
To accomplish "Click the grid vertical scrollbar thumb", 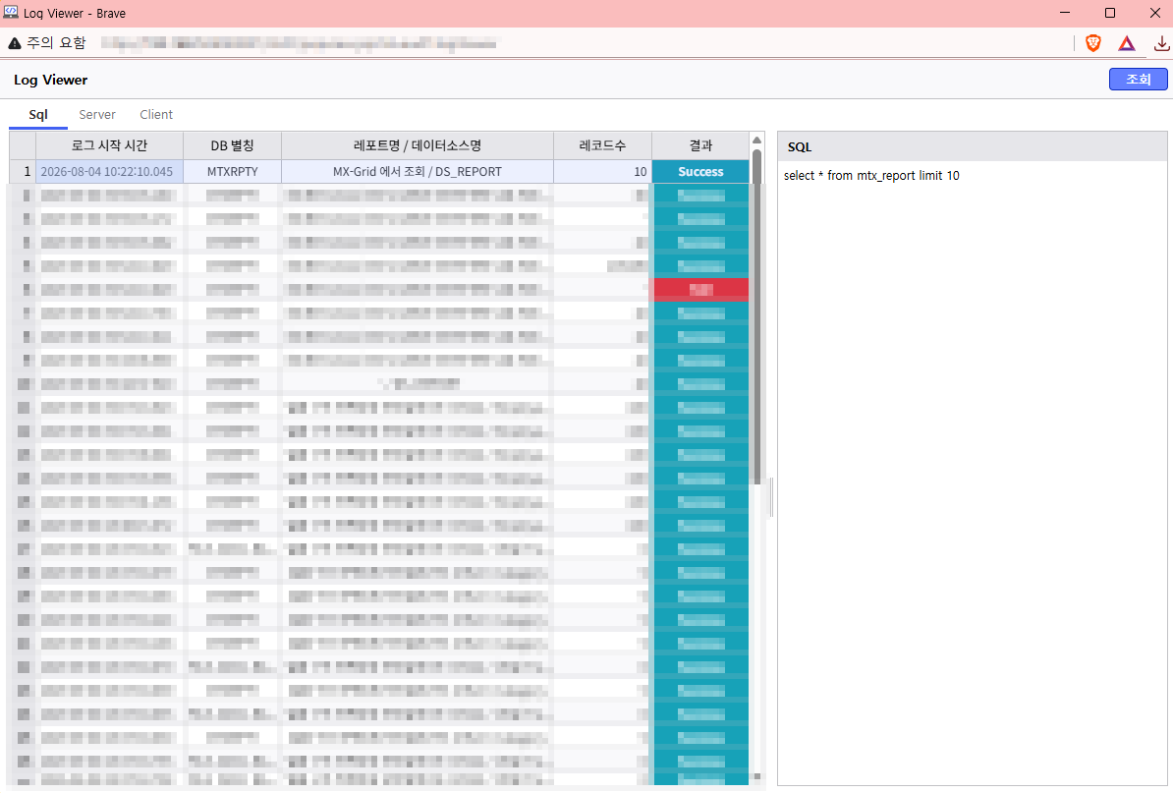I will (x=757, y=315).
